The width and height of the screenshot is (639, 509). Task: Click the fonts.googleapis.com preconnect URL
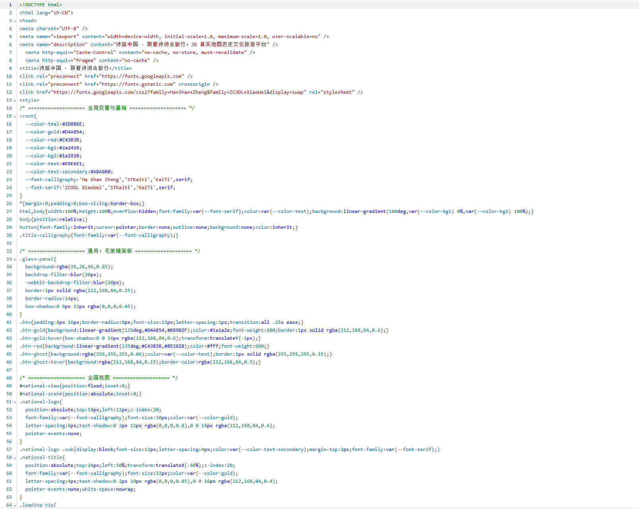[x=141, y=76]
